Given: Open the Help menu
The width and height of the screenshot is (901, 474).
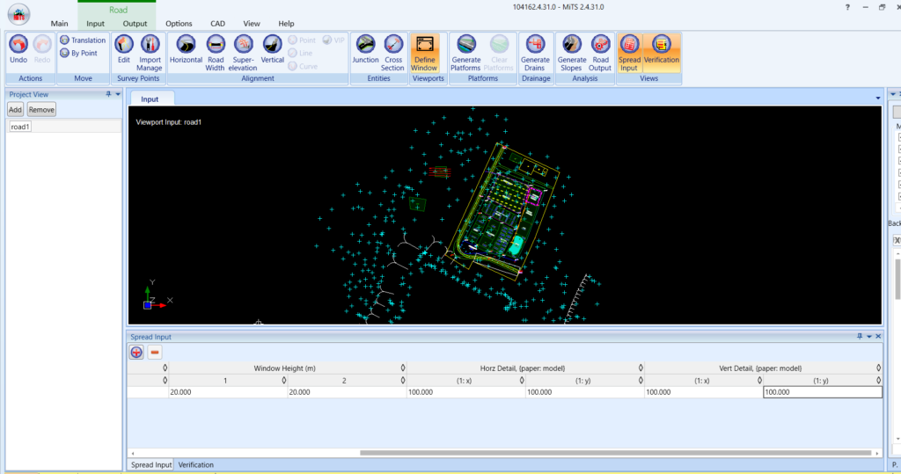Looking at the screenshot, I should 286,24.
